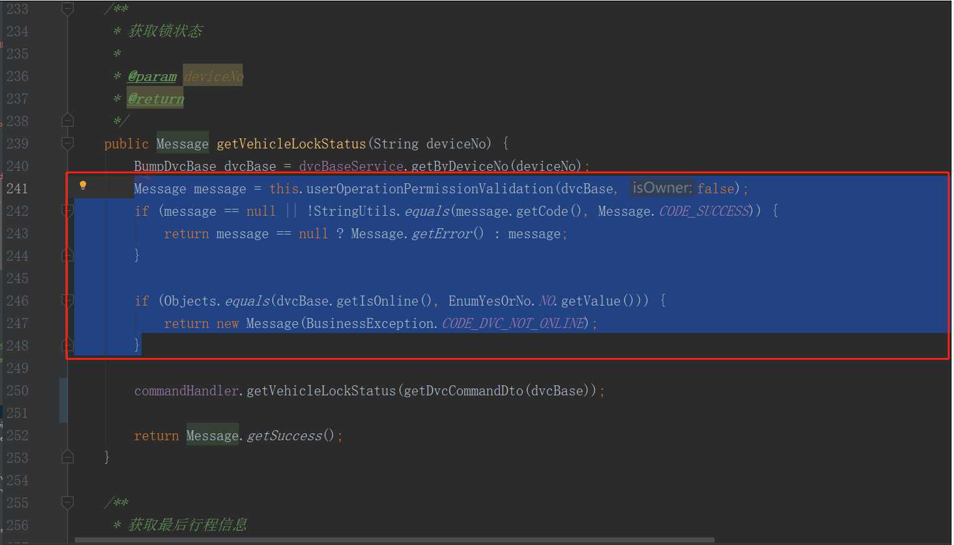Viewport: 954px width, 545px height.
Task: Click the commandHandler field on line 250
Action: tap(187, 391)
